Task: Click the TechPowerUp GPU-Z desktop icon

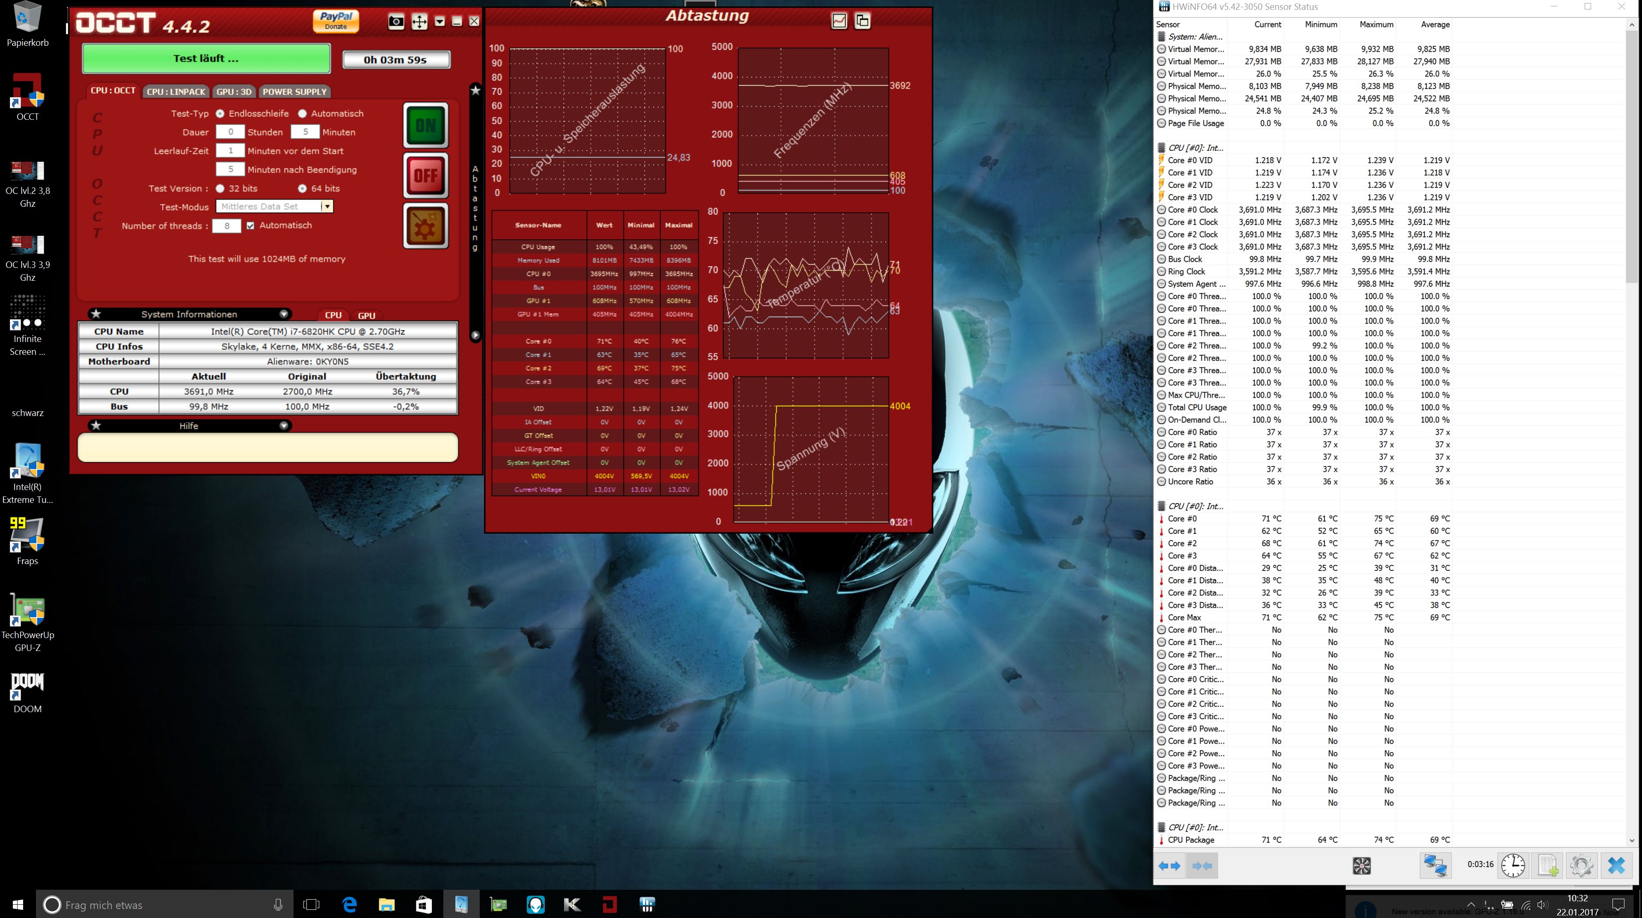Action: [27, 622]
